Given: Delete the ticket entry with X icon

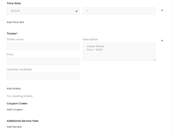Looking at the screenshot, I should pos(162,41).
